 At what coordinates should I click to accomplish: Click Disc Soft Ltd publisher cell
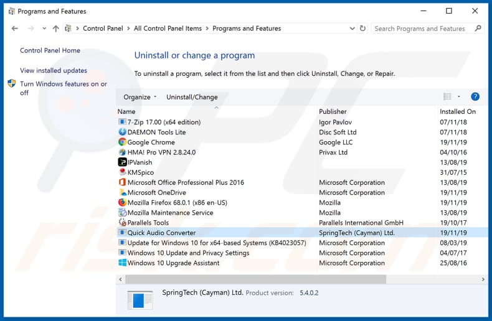(x=338, y=132)
